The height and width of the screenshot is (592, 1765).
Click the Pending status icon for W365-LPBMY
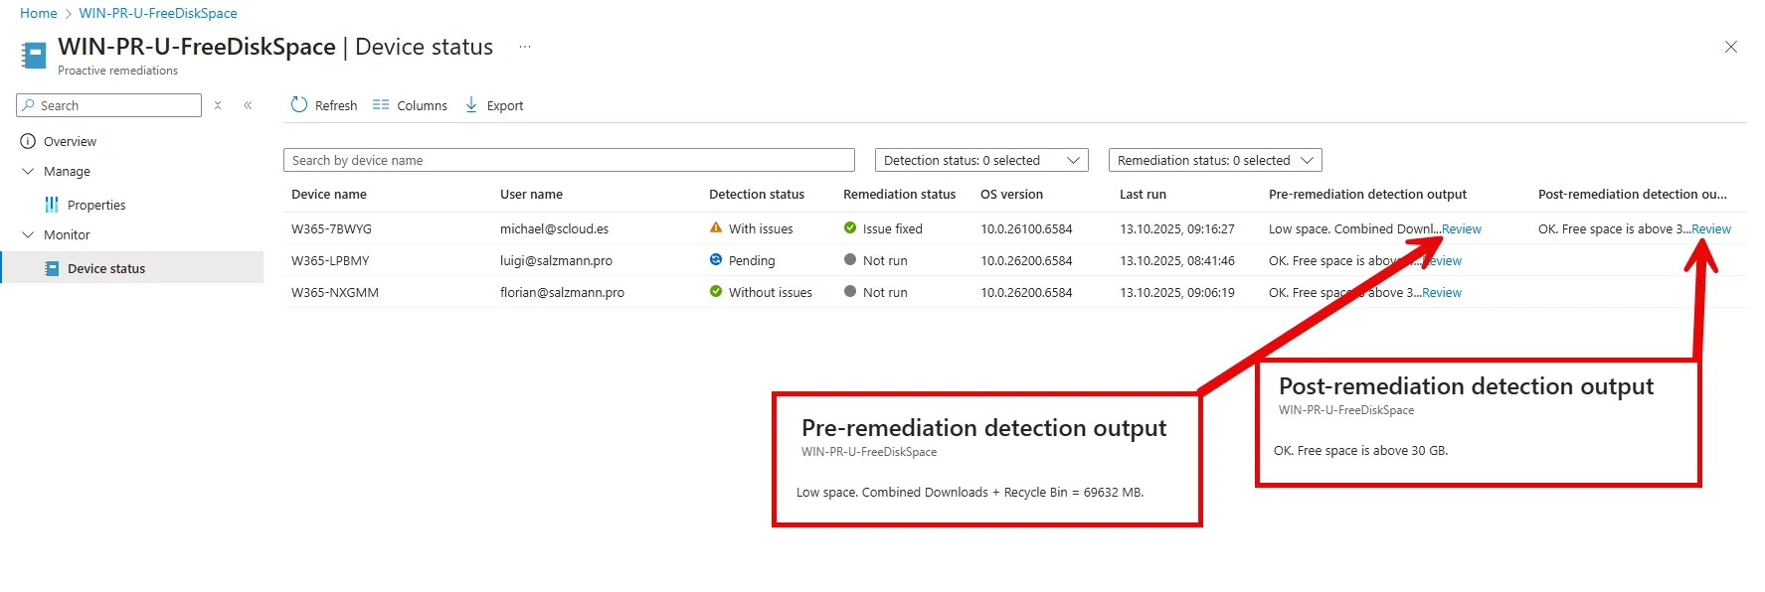[716, 259]
